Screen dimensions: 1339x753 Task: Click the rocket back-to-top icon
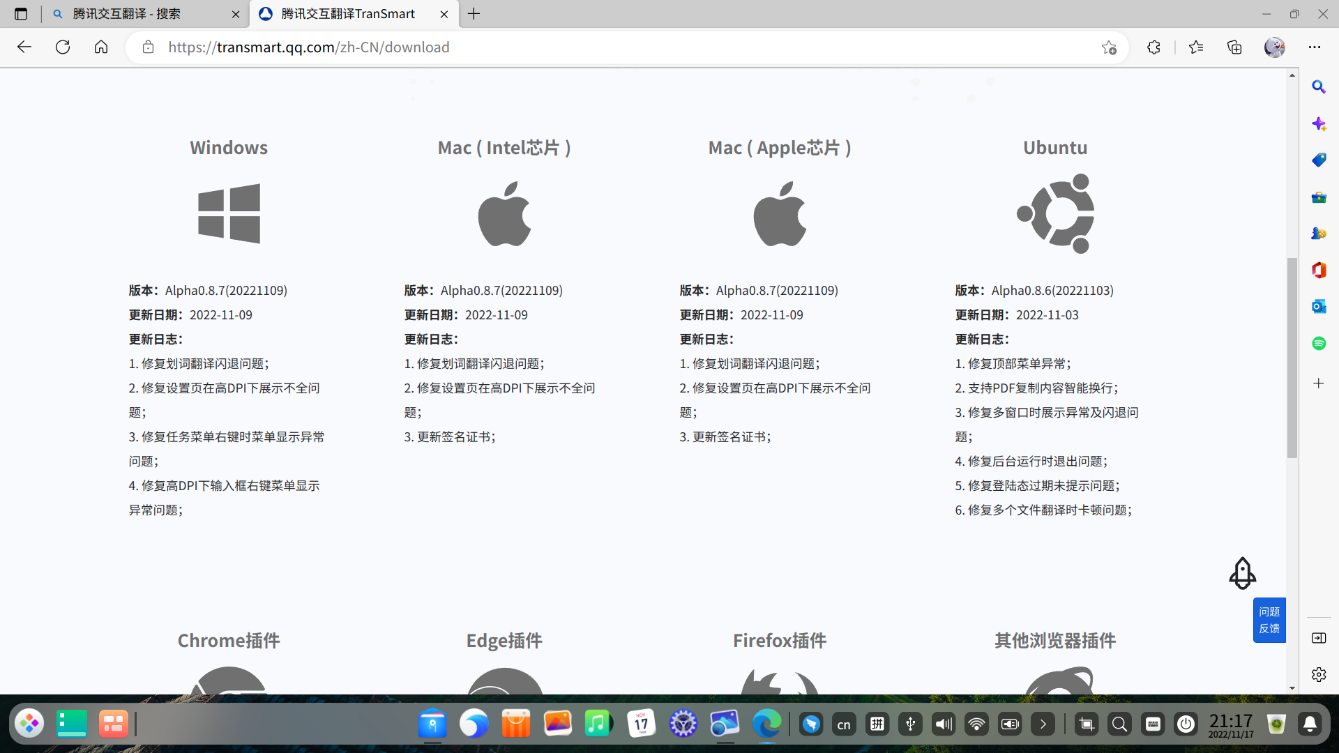pos(1243,573)
